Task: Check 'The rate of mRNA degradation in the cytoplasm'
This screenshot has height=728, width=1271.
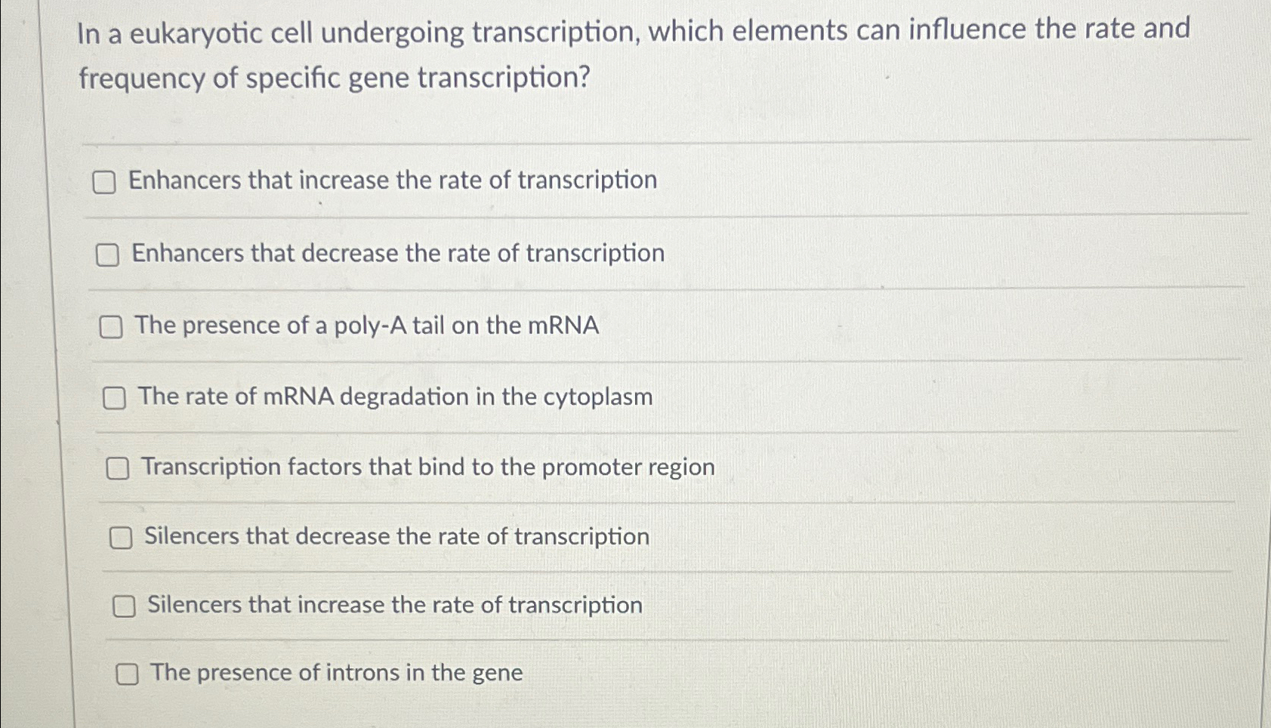Action: 115,398
